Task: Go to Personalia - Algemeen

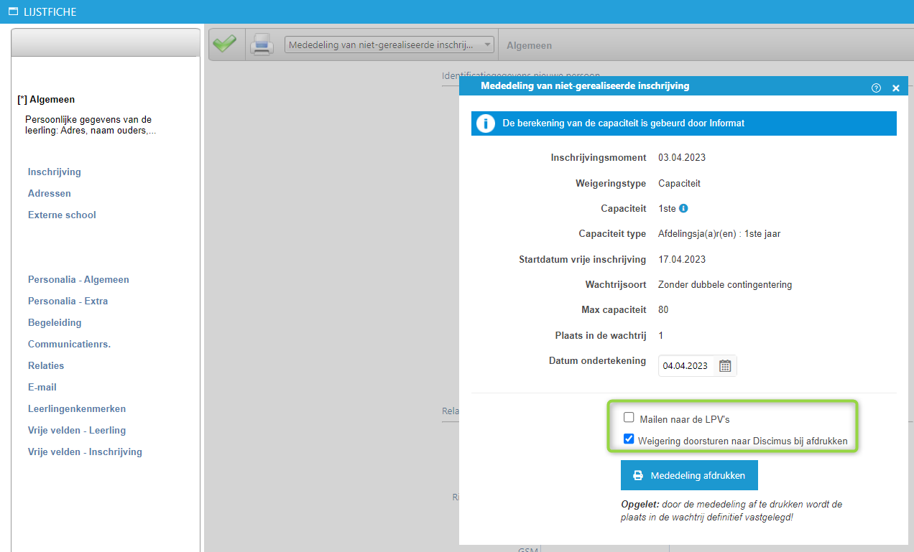Action: [78, 279]
